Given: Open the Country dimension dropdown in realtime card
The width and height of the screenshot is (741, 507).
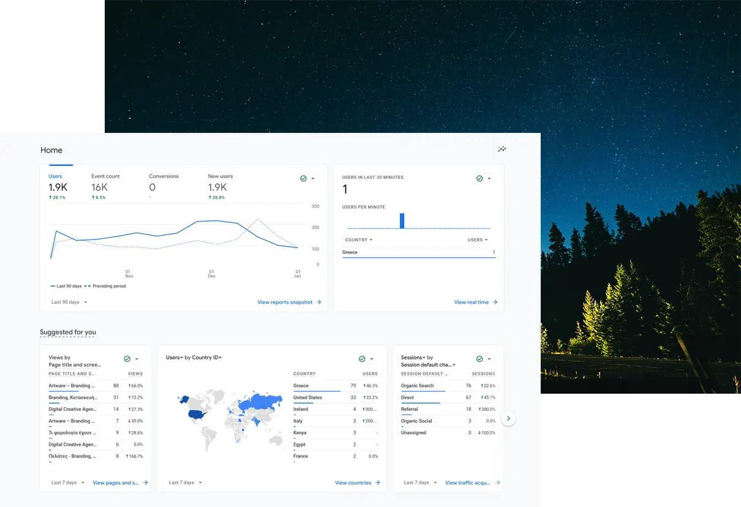Looking at the screenshot, I should 359,240.
